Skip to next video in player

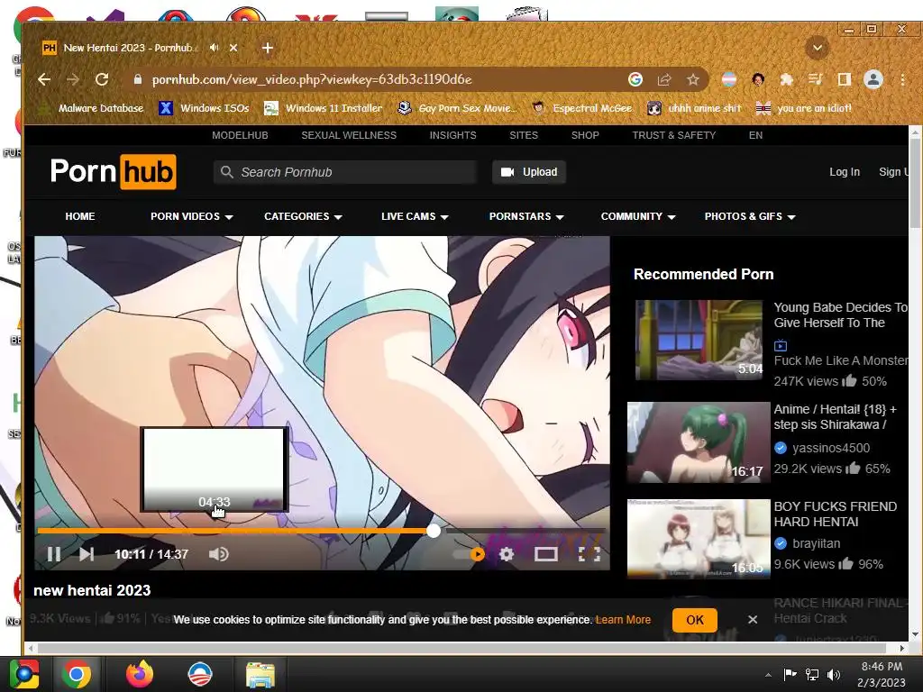[87, 554]
